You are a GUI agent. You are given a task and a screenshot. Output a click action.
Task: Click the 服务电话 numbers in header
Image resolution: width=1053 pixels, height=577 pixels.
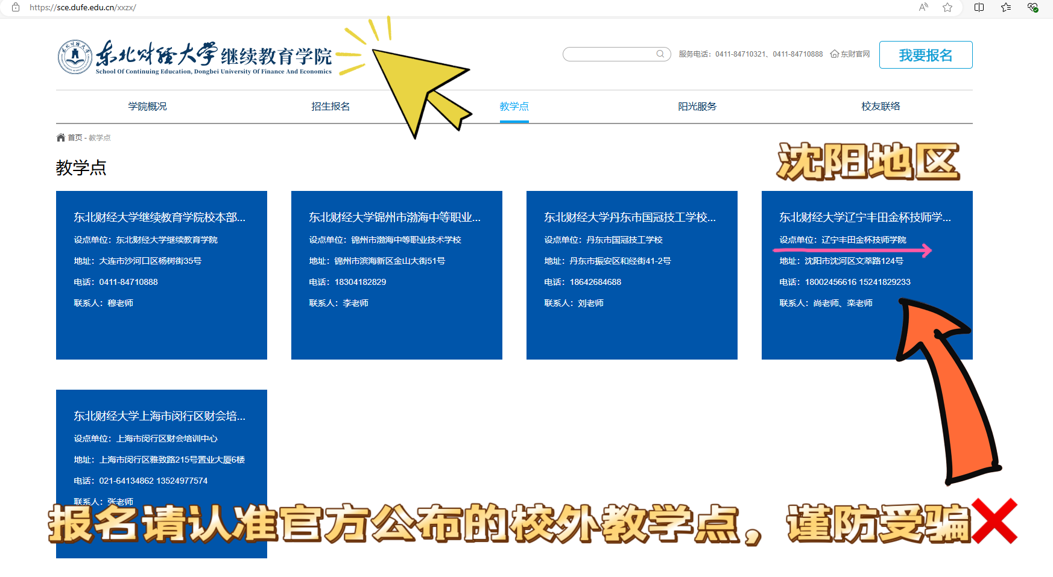751,54
